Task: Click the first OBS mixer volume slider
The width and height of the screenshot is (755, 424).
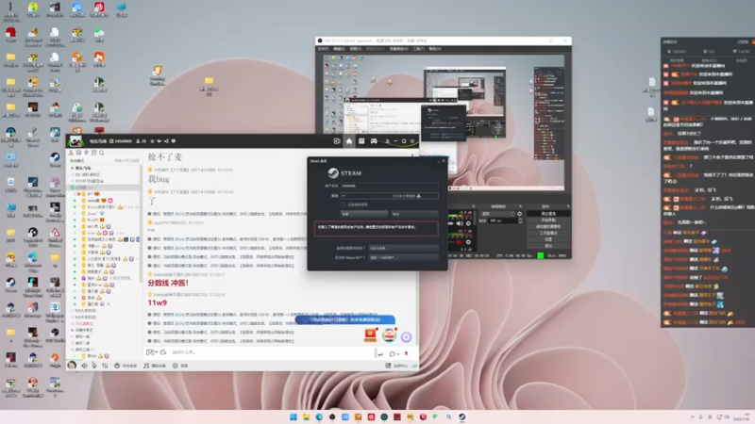Action: (452, 223)
